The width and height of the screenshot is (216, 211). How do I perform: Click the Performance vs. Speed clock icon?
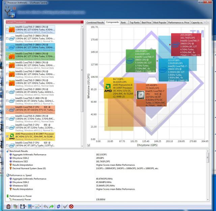click(8, 175)
